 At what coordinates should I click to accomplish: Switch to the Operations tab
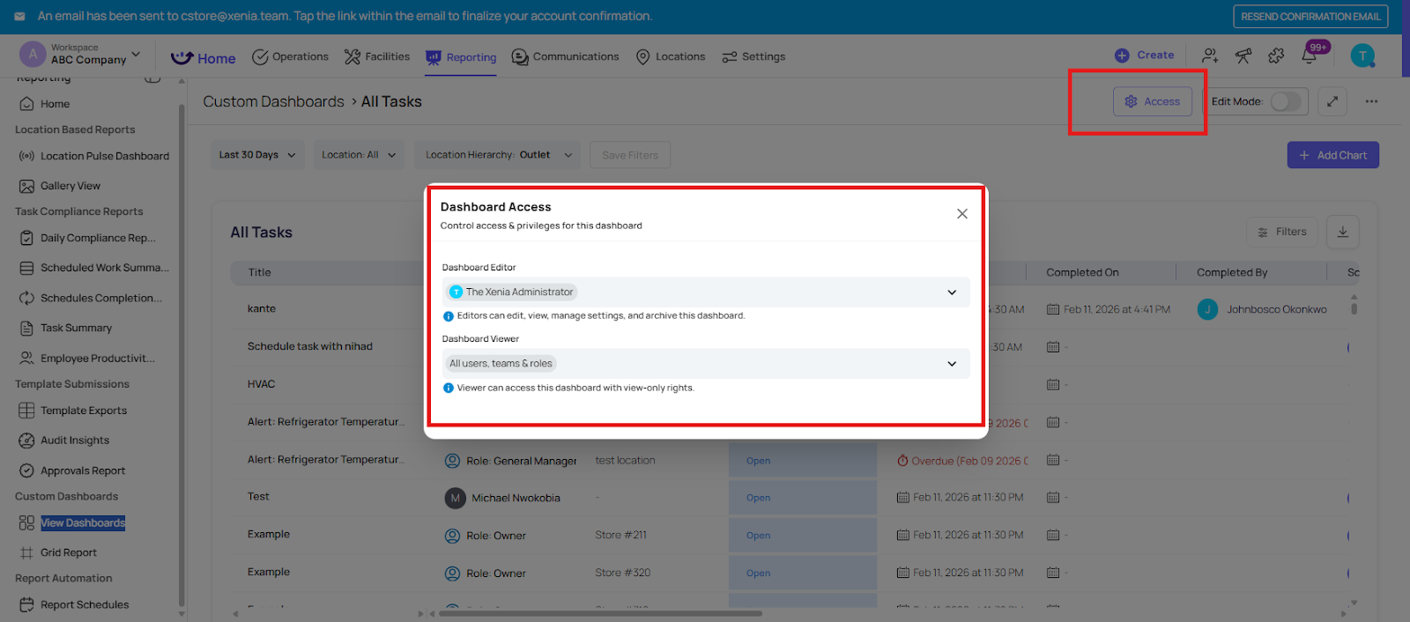point(290,57)
